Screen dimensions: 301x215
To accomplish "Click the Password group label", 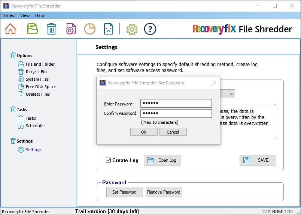I will click(x=114, y=182).
